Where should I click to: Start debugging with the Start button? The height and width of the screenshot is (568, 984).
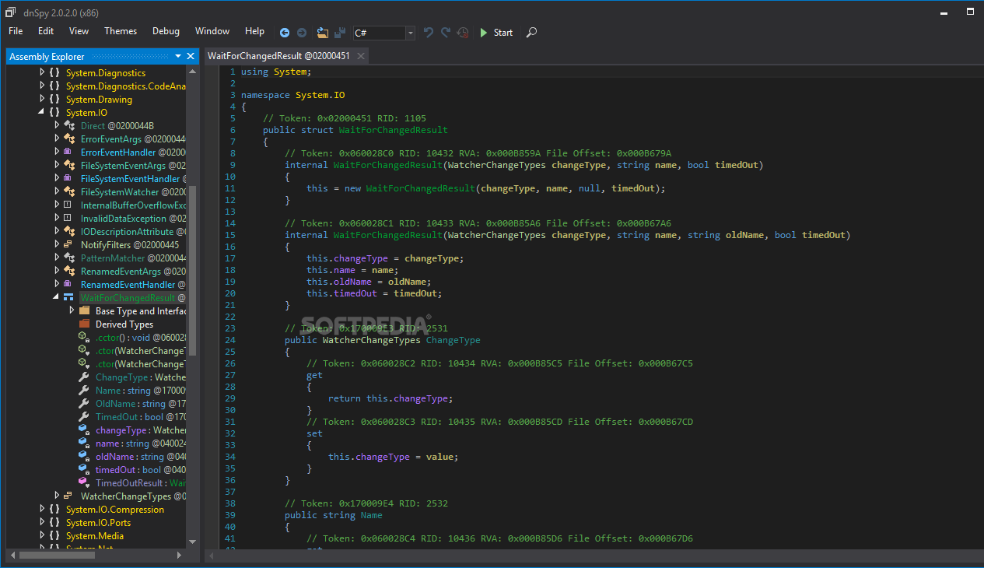pyautogui.click(x=496, y=33)
